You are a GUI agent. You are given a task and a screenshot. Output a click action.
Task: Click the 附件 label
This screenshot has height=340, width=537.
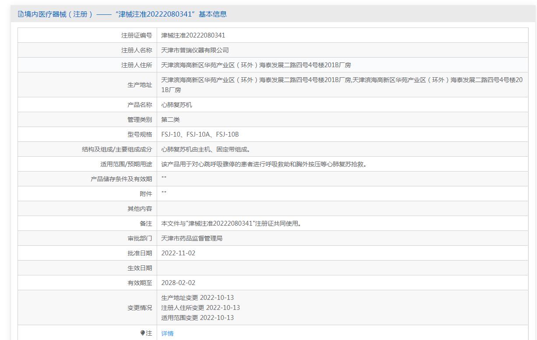pos(146,194)
